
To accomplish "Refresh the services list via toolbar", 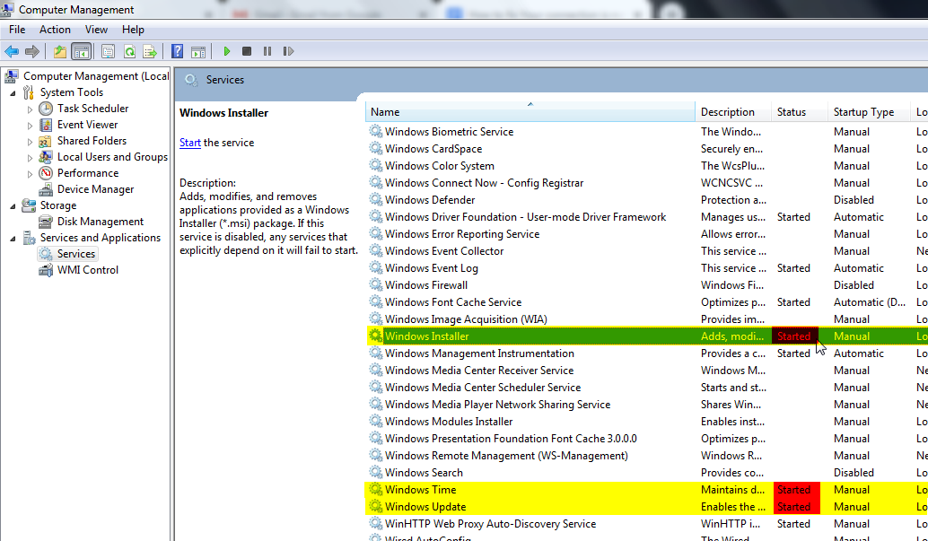I will point(129,51).
